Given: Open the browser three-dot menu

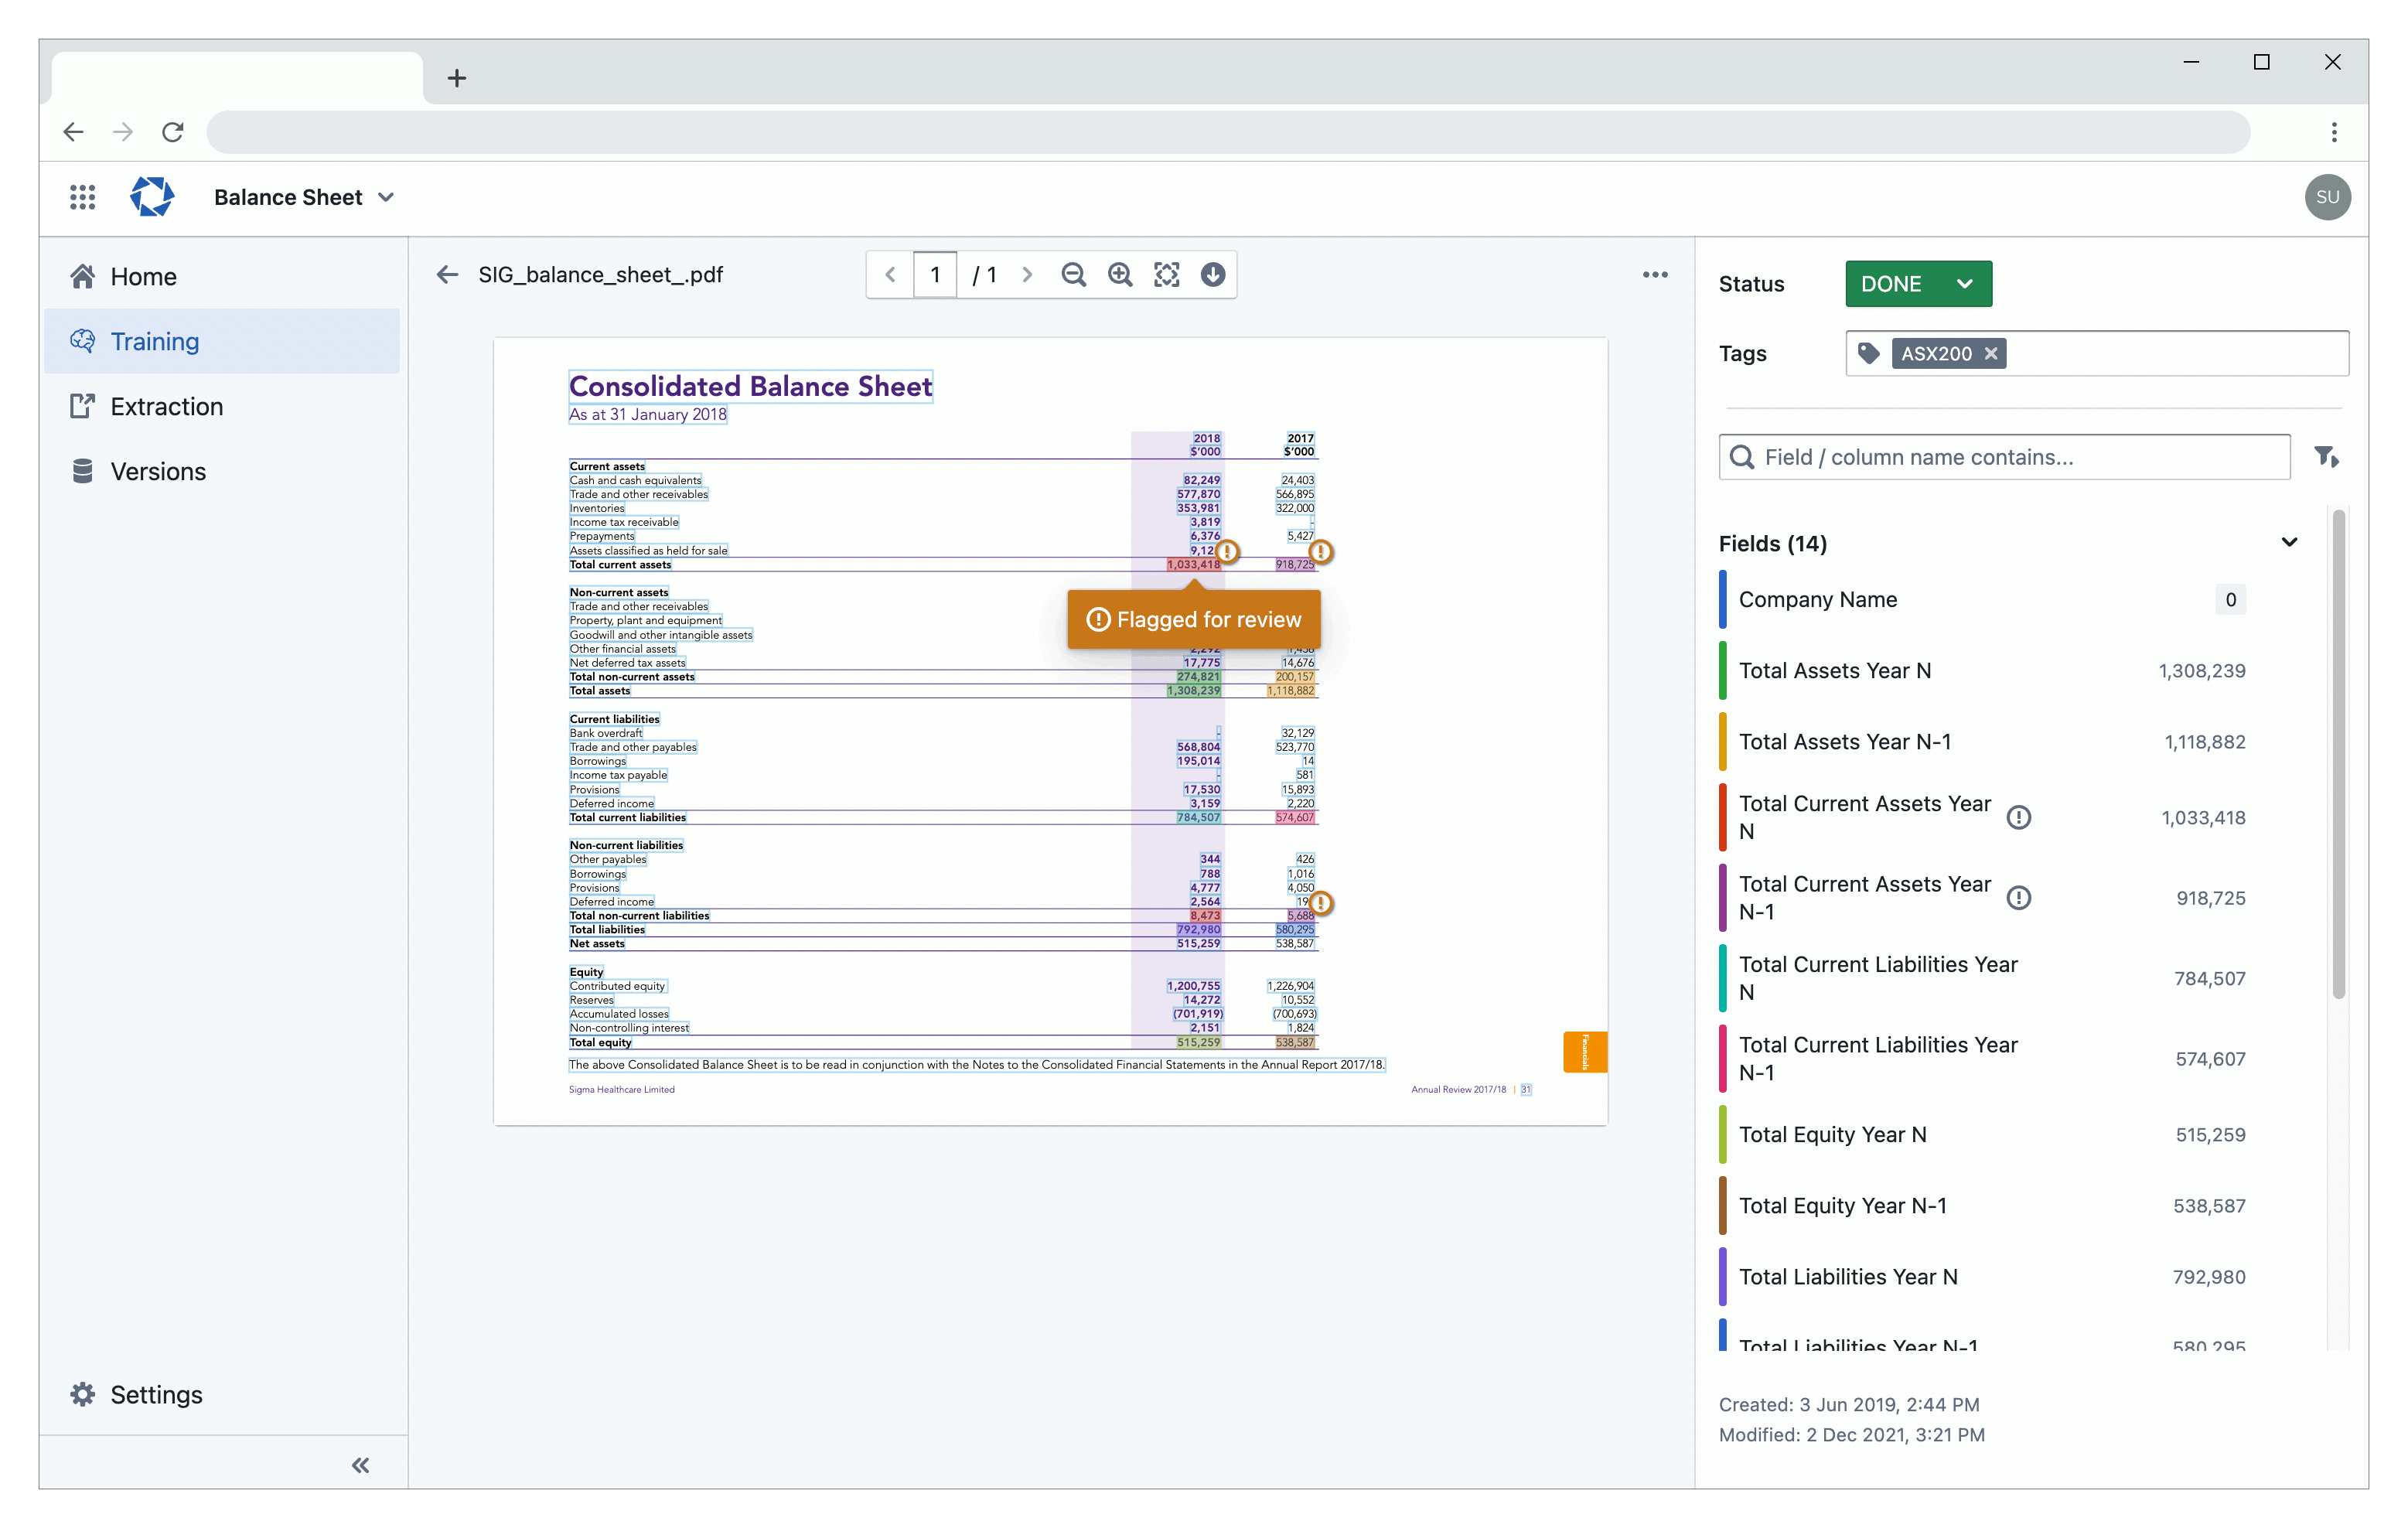Looking at the screenshot, I should [2333, 131].
